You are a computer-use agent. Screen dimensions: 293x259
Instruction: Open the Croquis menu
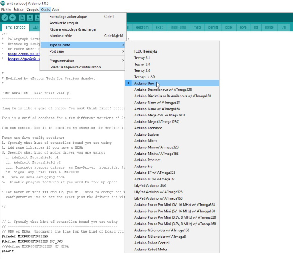point(33,9)
